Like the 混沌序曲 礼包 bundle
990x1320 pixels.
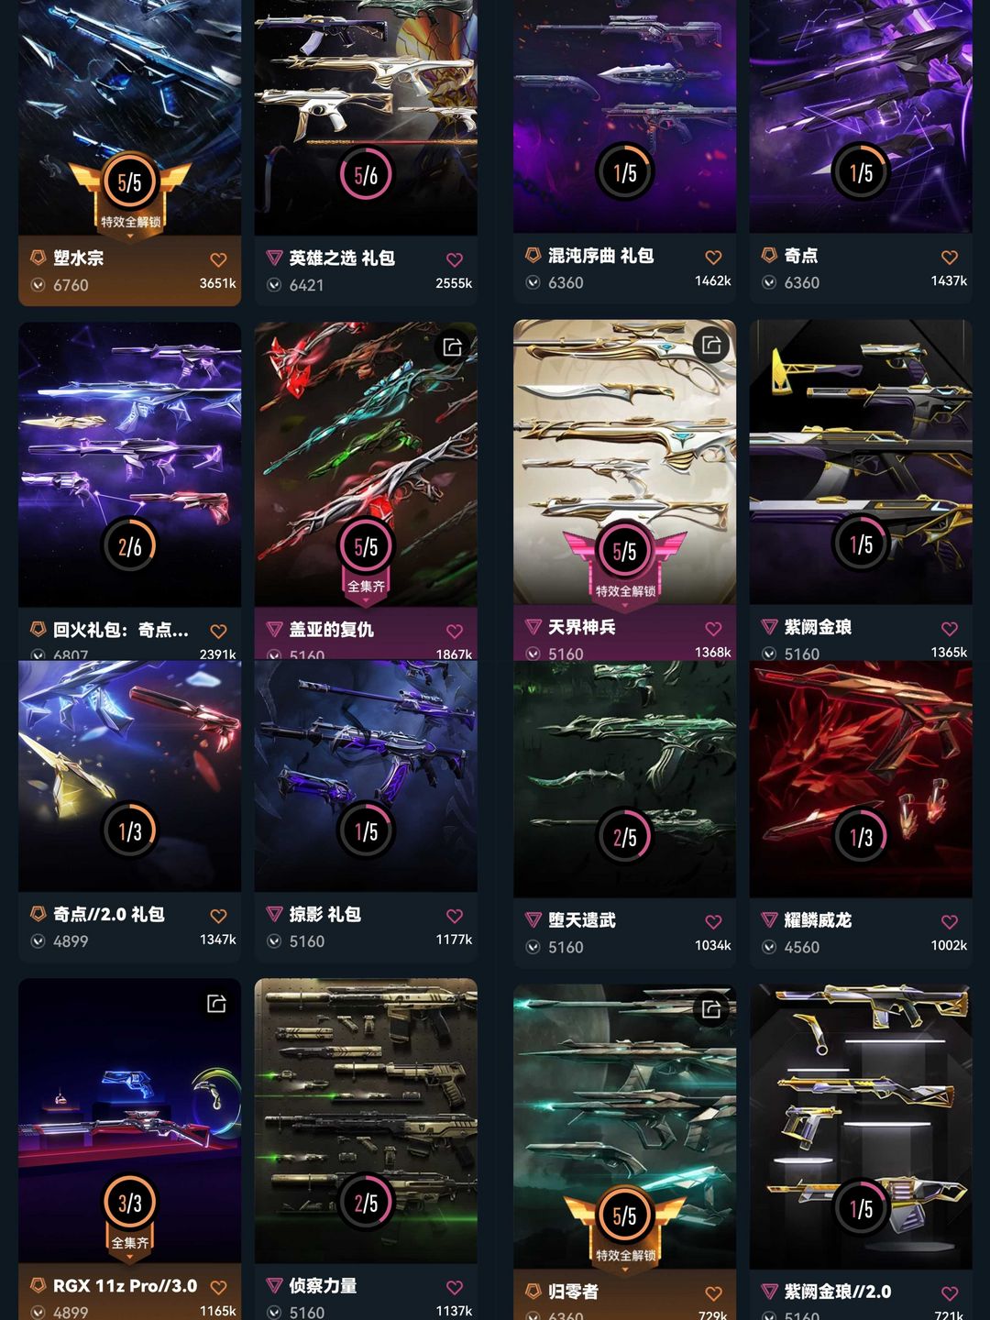(713, 258)
